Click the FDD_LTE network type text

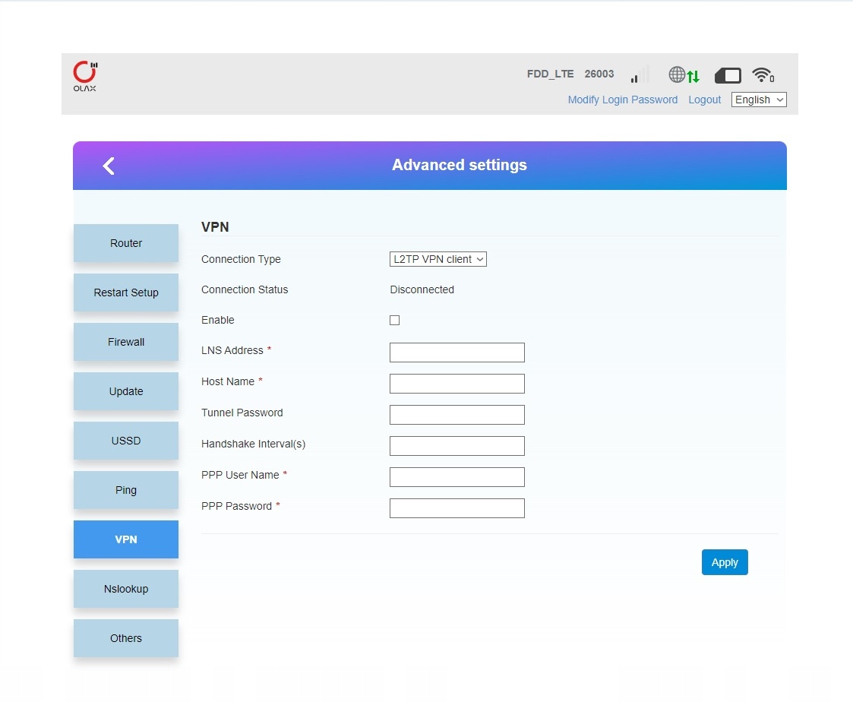pyautogui.click(x=550, y=74)
